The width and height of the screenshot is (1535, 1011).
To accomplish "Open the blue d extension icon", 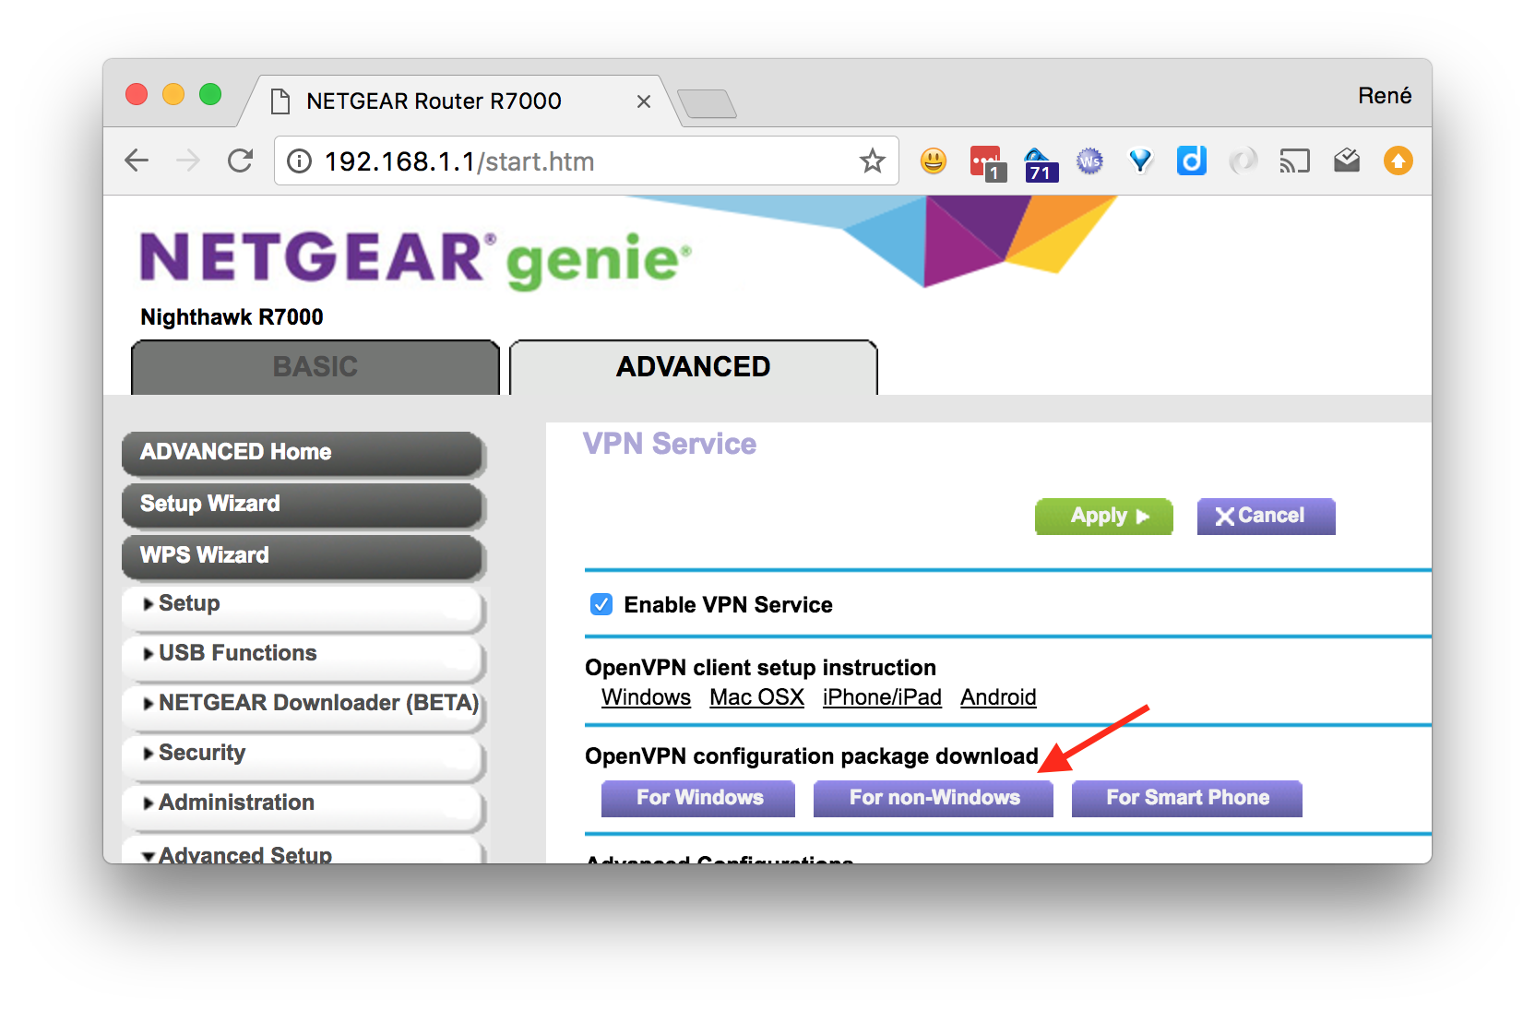I will click(1192, 161).
